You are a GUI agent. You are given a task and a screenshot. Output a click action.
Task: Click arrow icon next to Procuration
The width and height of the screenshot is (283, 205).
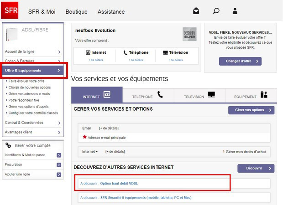pyautogui.click(x=59, y=165)
